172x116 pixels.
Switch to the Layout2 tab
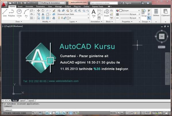tap(31, 101)
